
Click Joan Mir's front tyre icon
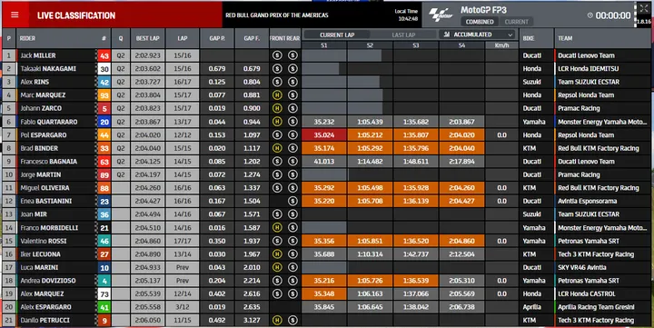(x=277, y=214)
